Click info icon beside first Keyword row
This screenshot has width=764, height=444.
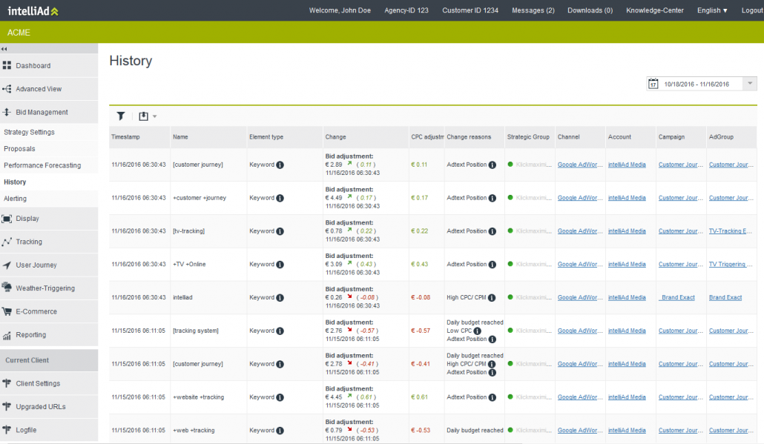(x=280, y=165)
